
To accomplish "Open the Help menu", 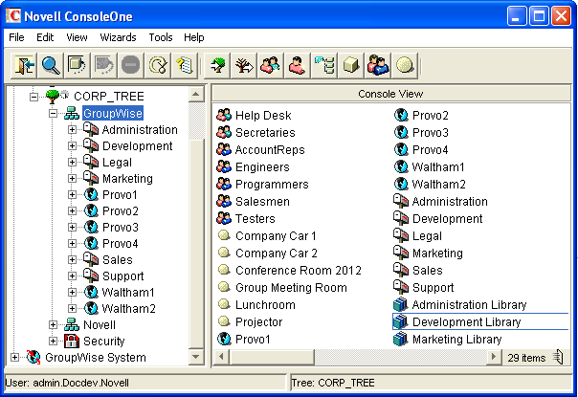I will 194,37.
